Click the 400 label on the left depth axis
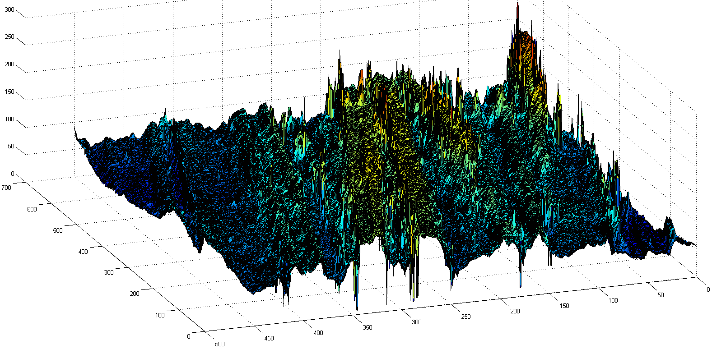The height and width of the screenshot is (349, 712). [83, 251]
